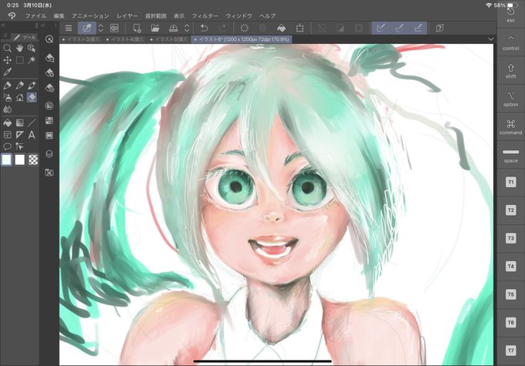This screenshot has height=366, width=525.
Task: Select the Correct line tool
Action: (x=20, y=146)
